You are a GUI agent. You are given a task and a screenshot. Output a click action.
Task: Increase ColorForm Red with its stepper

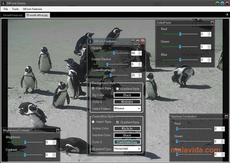210,33
